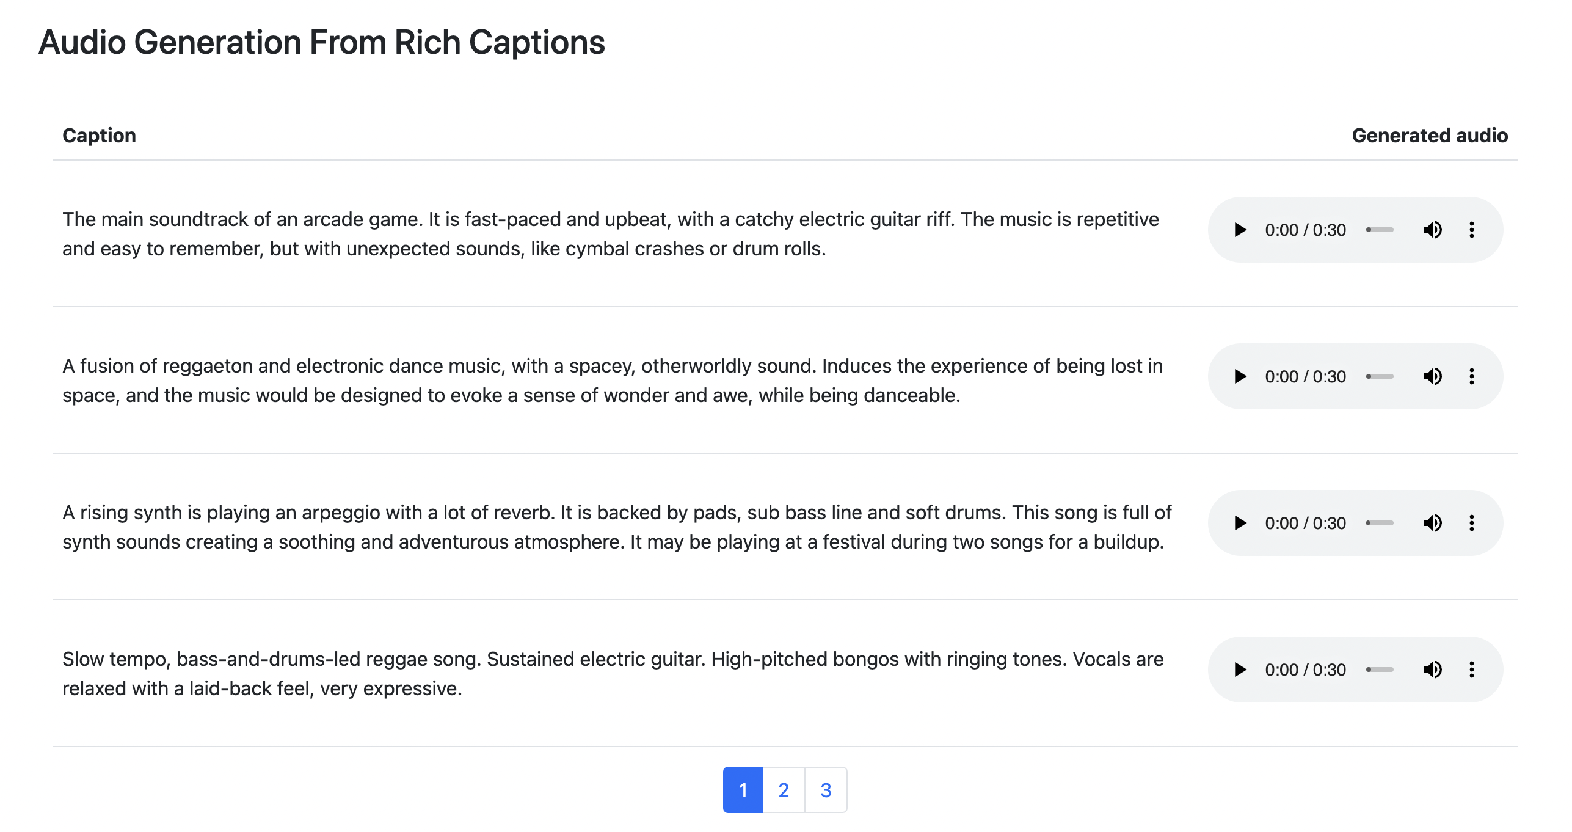
Task: Mute the rising synth arpeggio player
Action: (x=1432, y=524)
